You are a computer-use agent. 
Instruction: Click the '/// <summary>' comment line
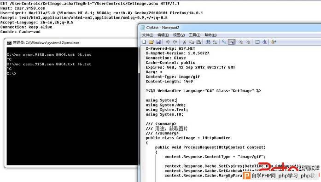point(161,124)
